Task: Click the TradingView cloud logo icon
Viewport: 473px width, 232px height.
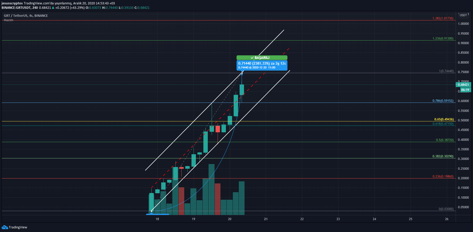Action: (x=5, y=227)
